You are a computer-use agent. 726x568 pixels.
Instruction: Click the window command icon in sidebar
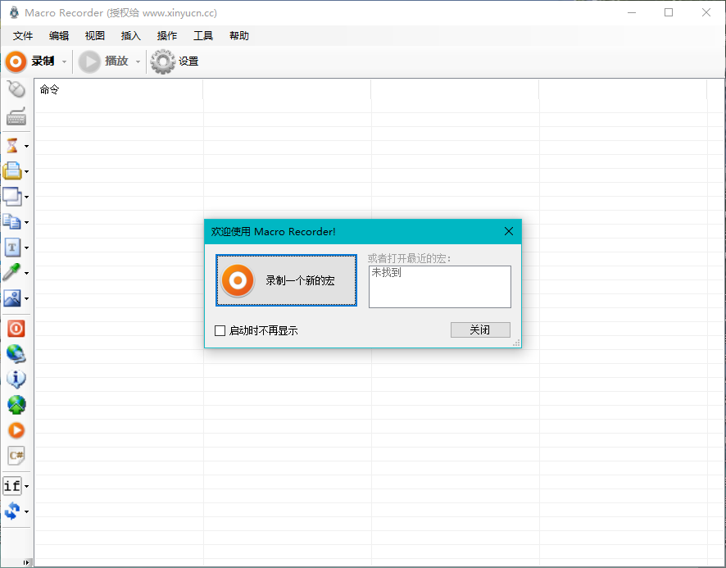12,197
